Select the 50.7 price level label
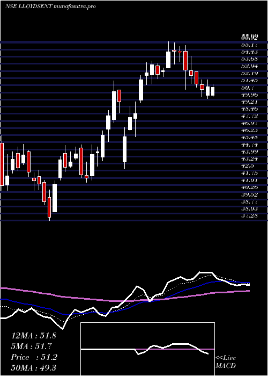The height and width of the screenshot is (376, 268). point(248,88)
